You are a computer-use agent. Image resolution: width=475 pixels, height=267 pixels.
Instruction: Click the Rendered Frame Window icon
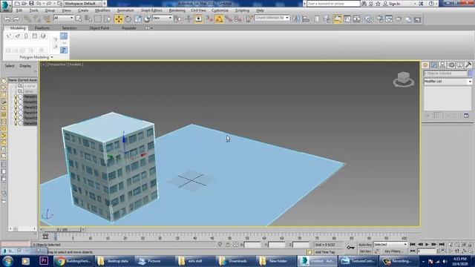click(389, 19)
